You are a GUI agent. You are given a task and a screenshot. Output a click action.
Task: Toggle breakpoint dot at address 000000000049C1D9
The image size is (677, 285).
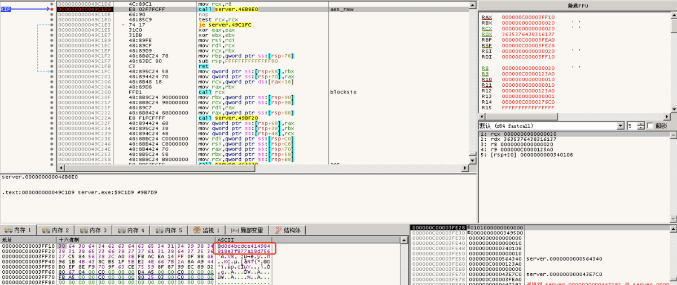(52, 10)
